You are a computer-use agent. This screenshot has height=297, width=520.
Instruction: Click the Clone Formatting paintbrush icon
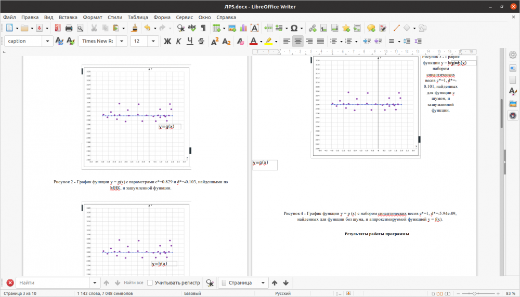click(x=134, y=28)
